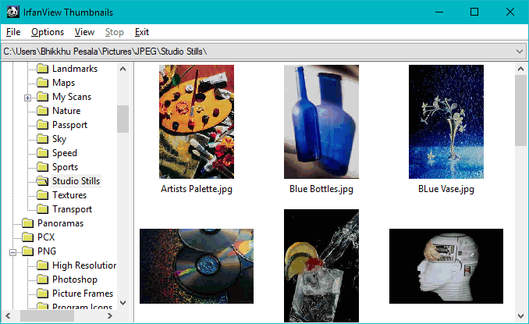The image size is (529, 324).
Task: Select the Artists Palette thumbnail image
Action: tap(197, 122)
